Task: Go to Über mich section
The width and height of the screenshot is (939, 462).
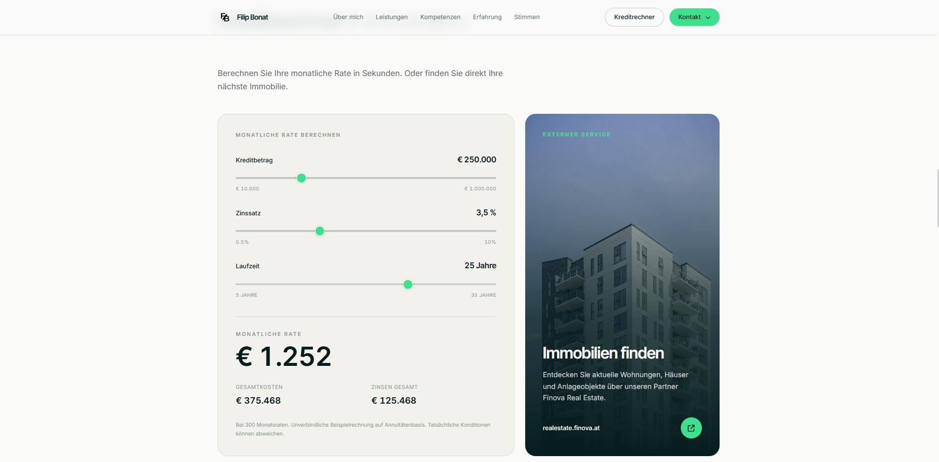Action: point(348,17)
